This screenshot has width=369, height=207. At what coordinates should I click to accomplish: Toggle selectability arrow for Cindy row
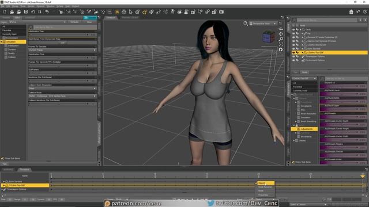click(x=298, y=29)
